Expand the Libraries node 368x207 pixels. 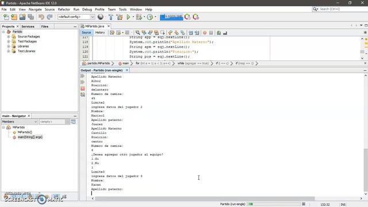pos(9,46)
